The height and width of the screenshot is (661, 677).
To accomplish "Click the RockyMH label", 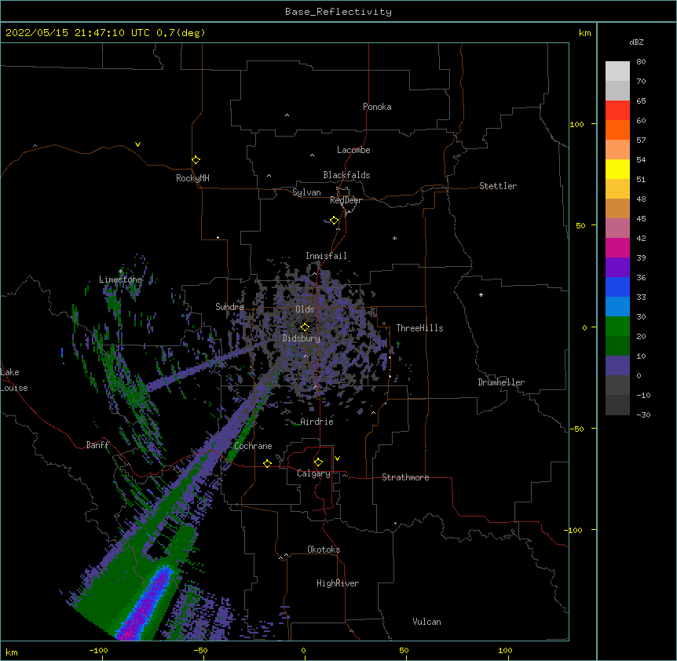I will (192, 178).
